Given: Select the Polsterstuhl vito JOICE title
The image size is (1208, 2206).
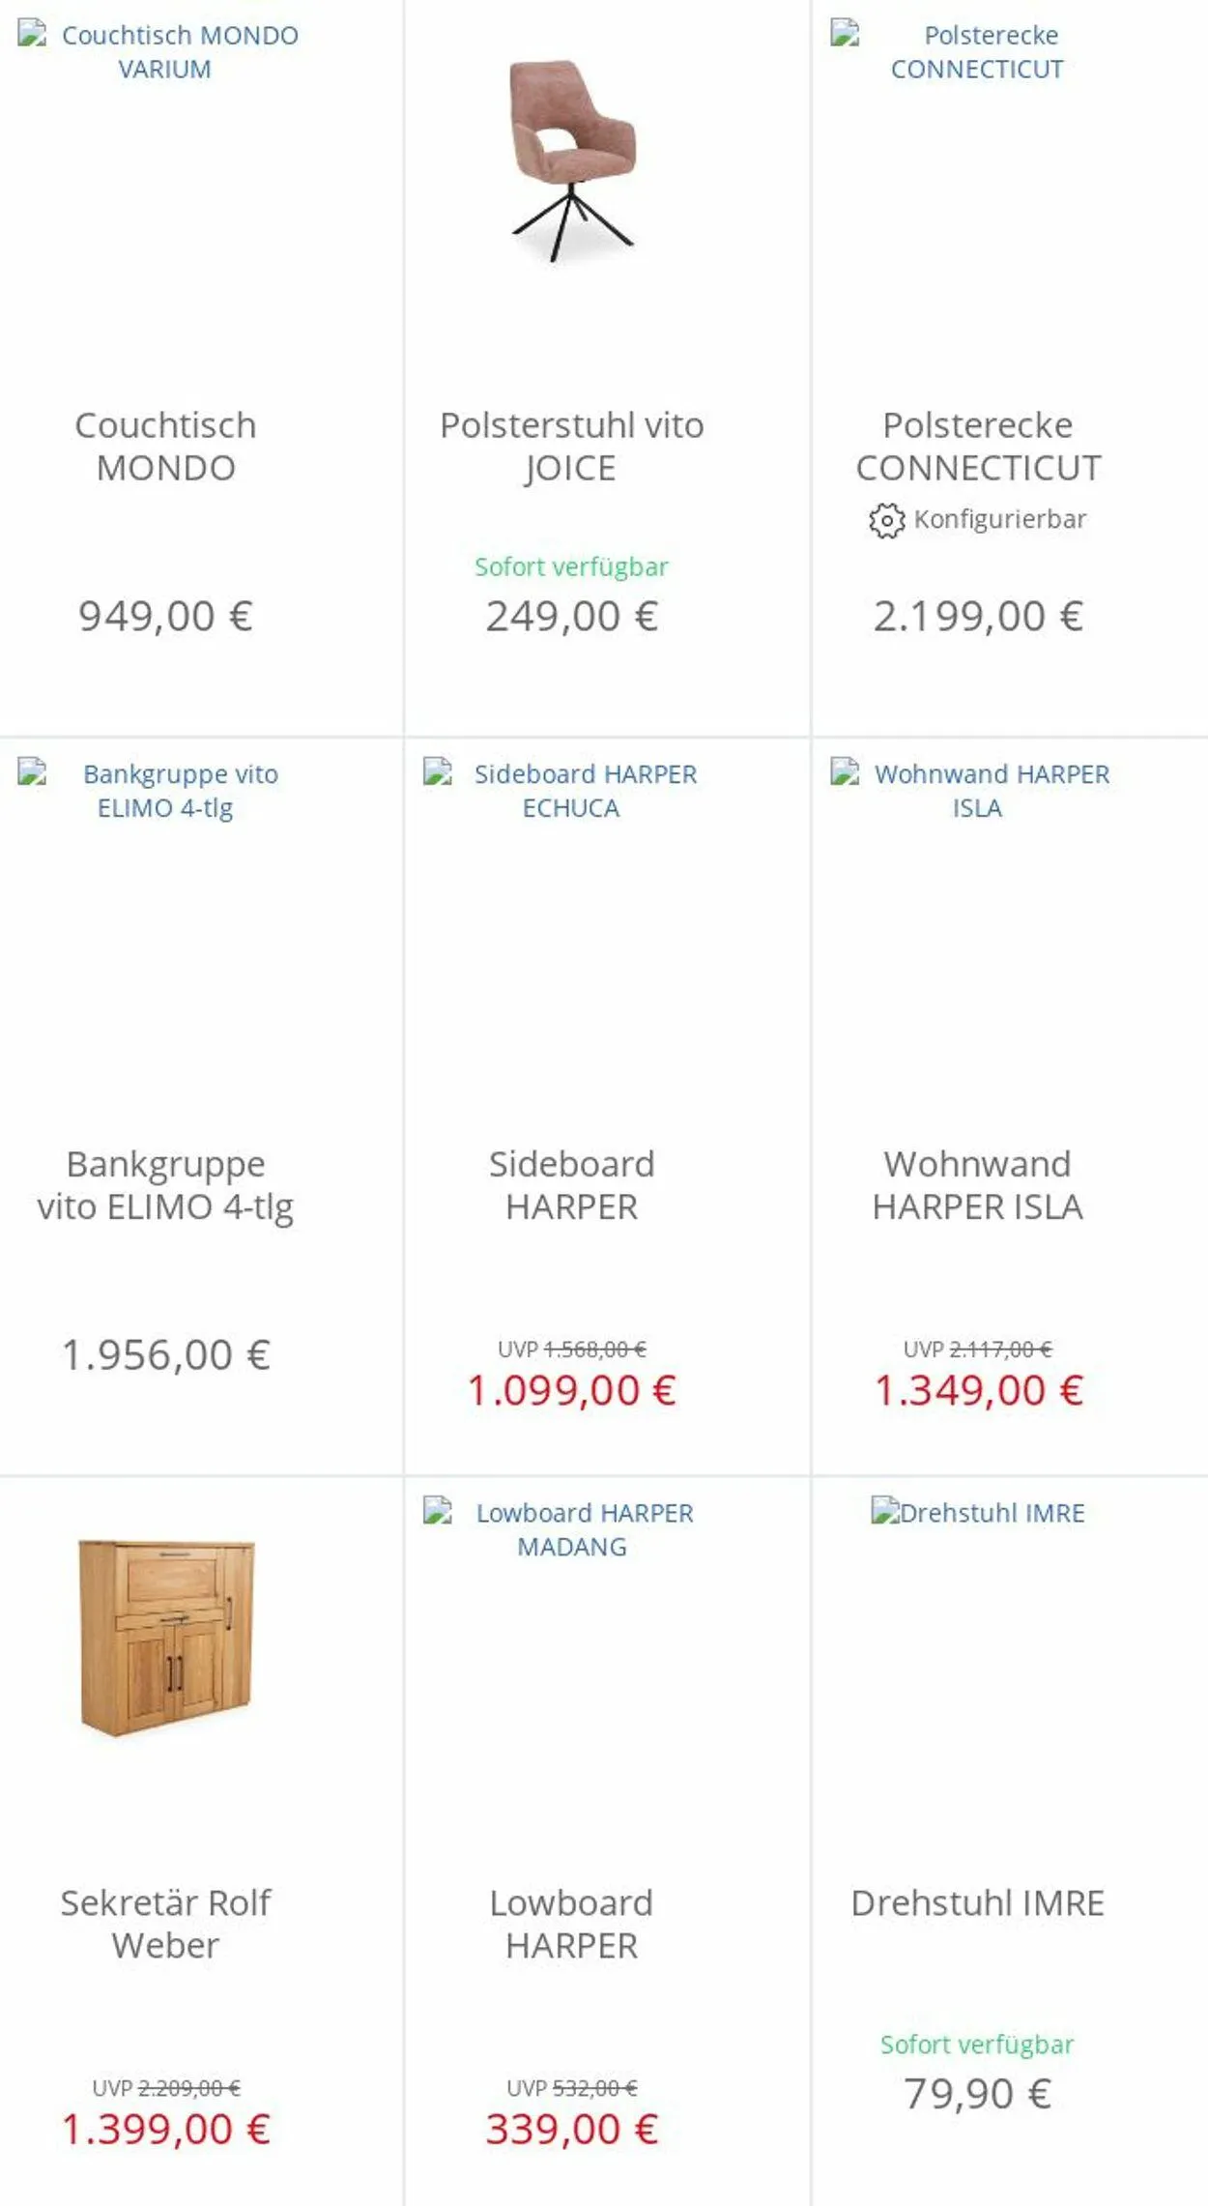Looking at the screenshot, I should point(571,447).
